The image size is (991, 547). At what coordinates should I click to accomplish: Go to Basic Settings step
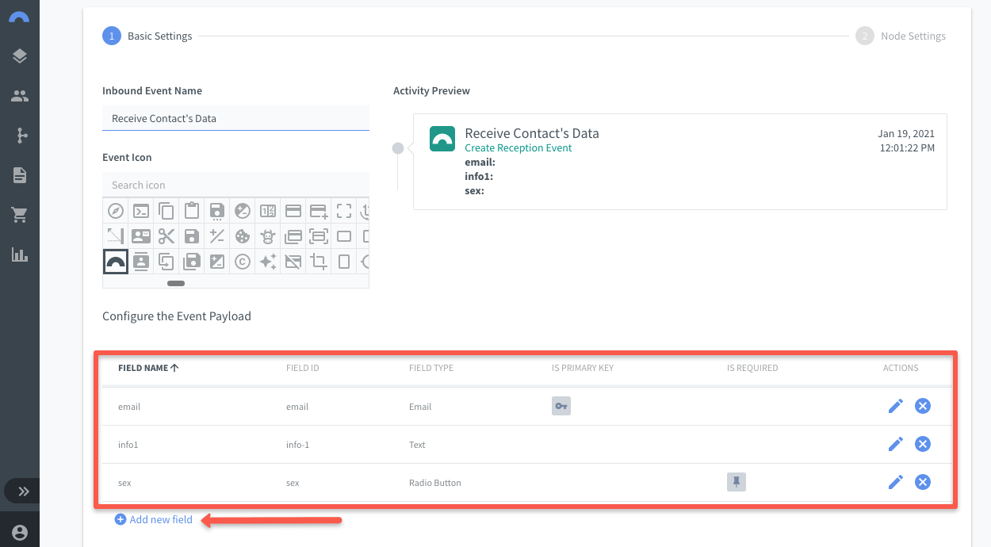[147, 36]
